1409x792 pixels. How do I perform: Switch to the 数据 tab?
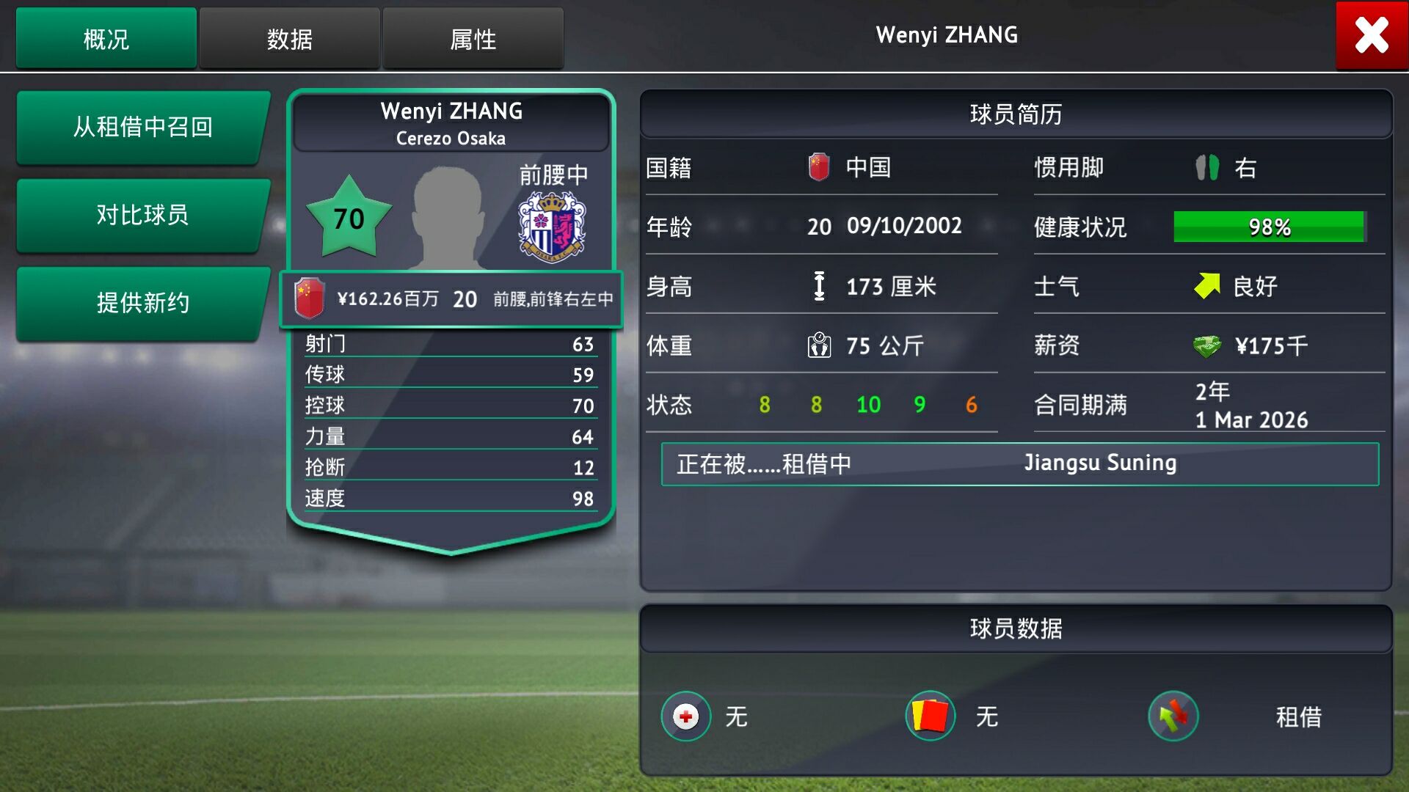coord(289,39)
